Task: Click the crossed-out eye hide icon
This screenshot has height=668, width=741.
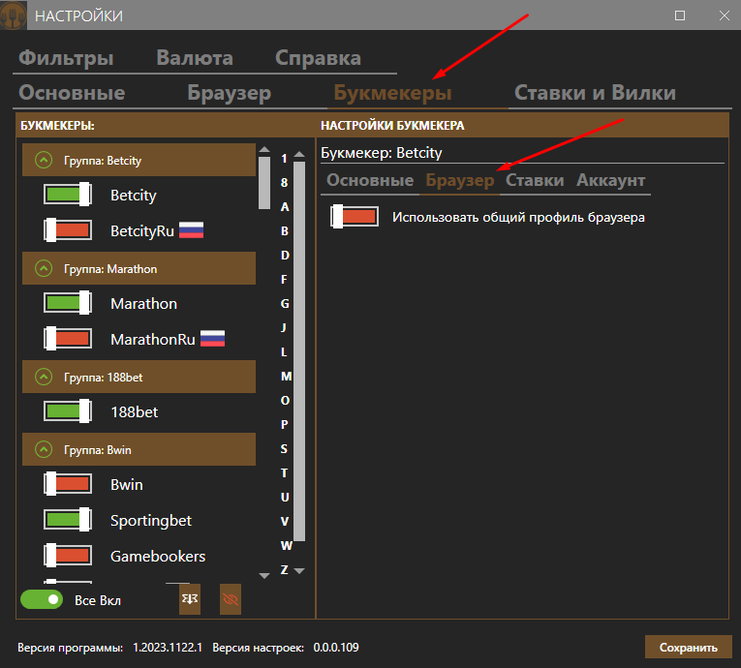Action: (231, 599)
